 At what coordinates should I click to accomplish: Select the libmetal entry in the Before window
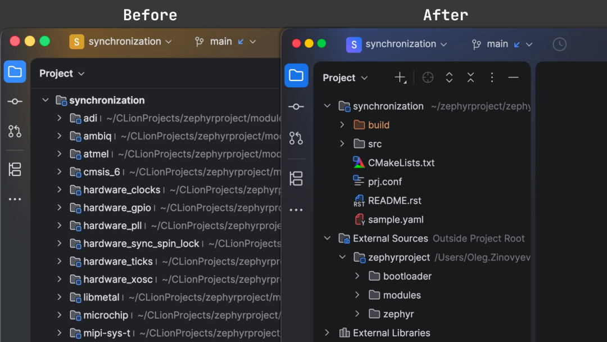tap(94, 297)
